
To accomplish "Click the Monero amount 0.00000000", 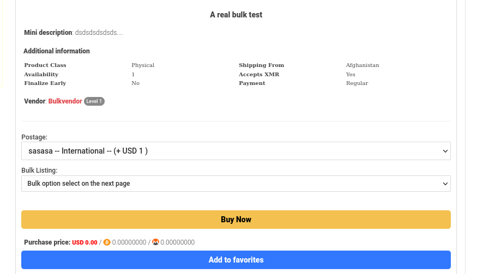I will (x=177, y=242).
